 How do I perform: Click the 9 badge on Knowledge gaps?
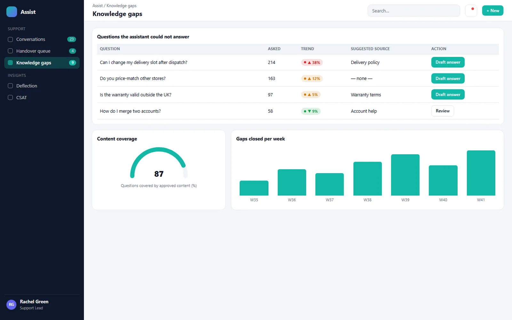pyautogui.click(x=72, y=63)
